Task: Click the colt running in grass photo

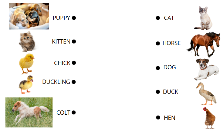Action: pos(29,113)
